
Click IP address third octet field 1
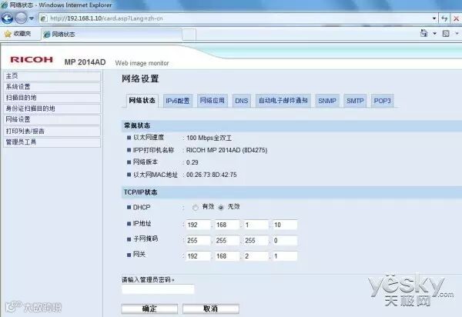pyautogui.click(x=256, y=225)
